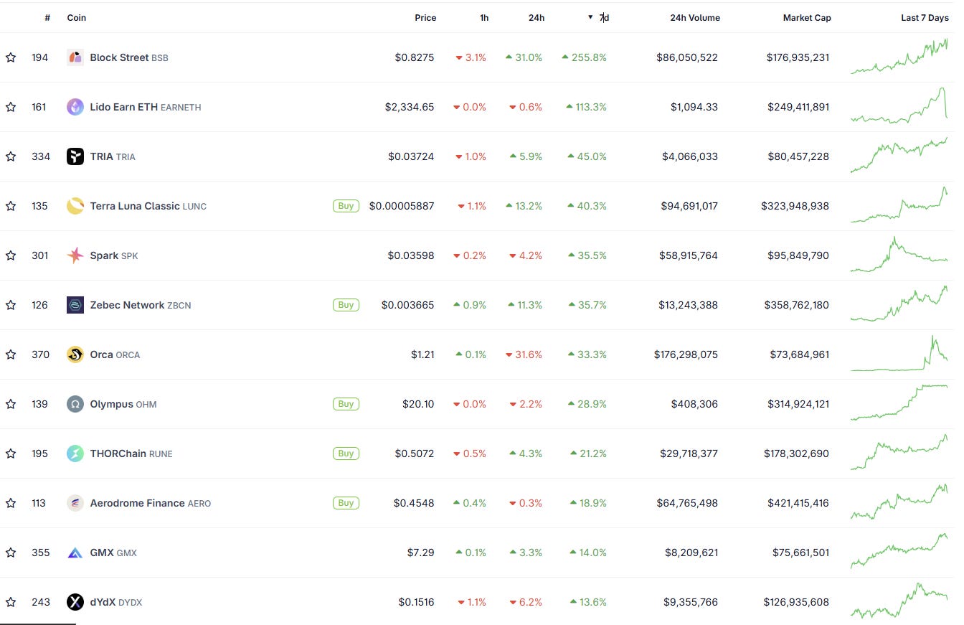Star the dYdX row
Image resolution: width=964 pixels, height=625 pixels.
click(11, 602)
